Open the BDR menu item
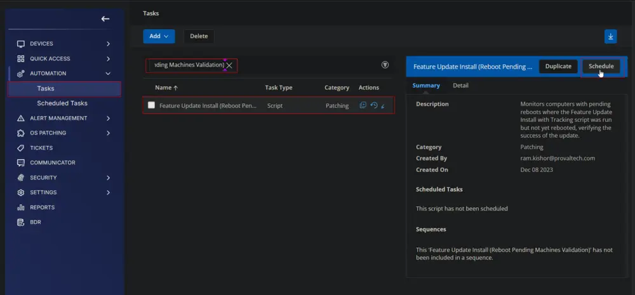 coord(35,222)
